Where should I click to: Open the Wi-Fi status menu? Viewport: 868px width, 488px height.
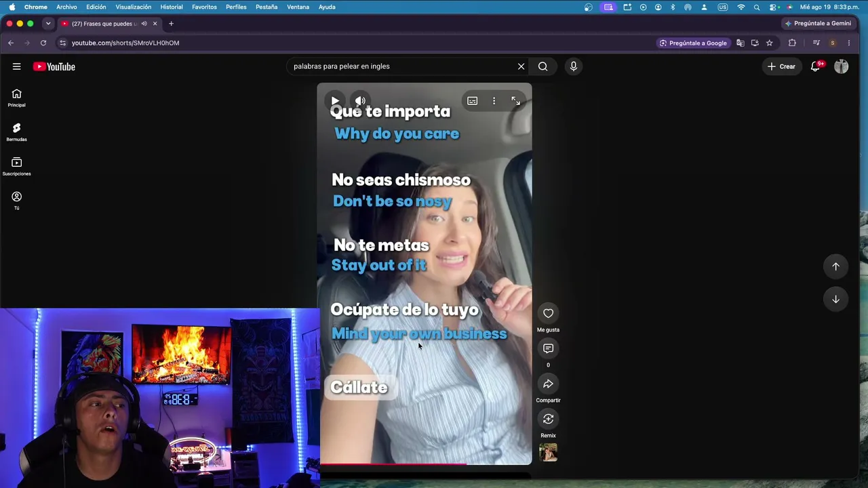pos(741,7)
